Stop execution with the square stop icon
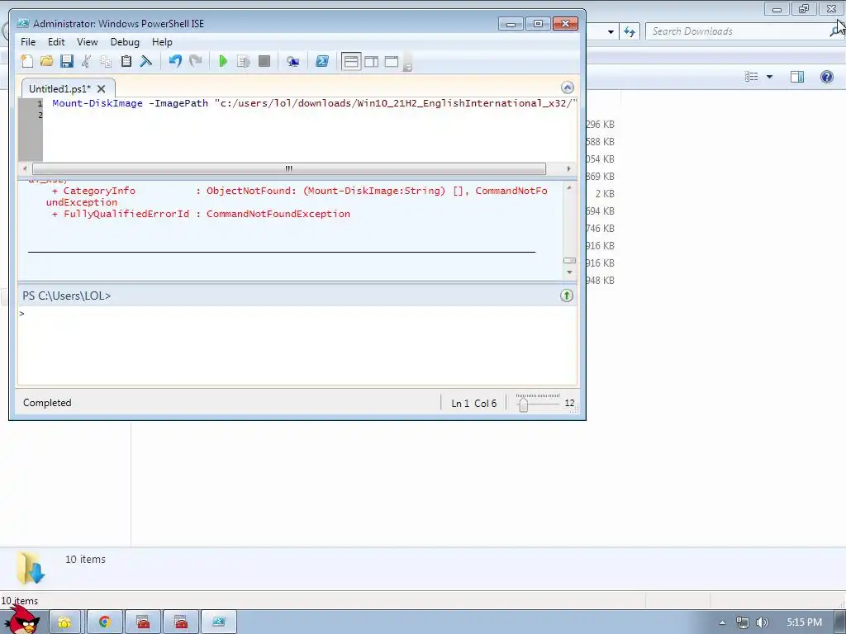846x634 pixels. click(264, 61)
